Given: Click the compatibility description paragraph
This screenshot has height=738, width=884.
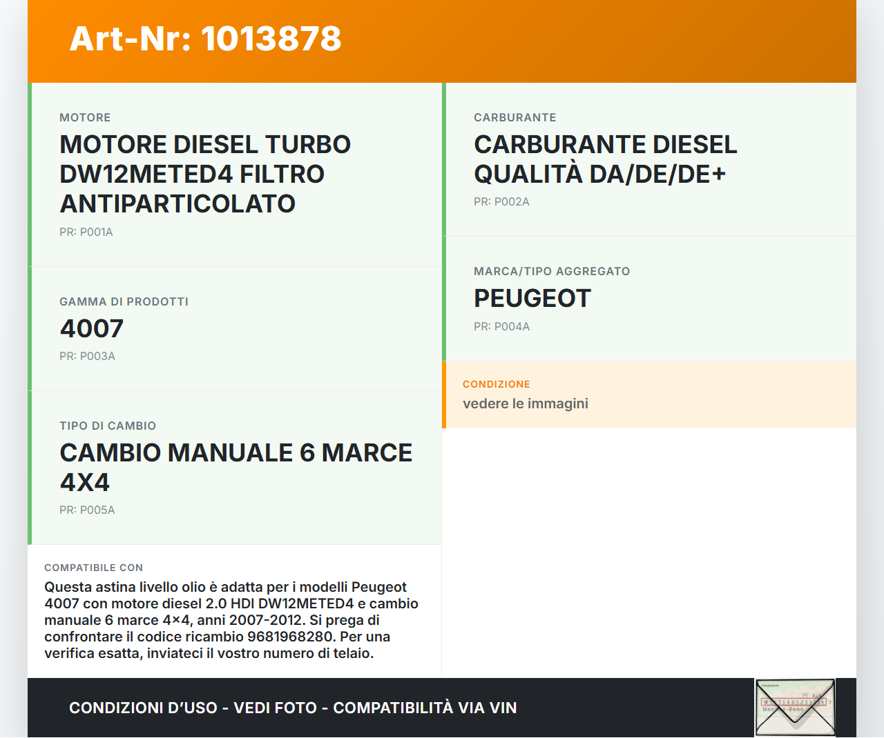Looking at the screenshot, I should tap(231, 620).
